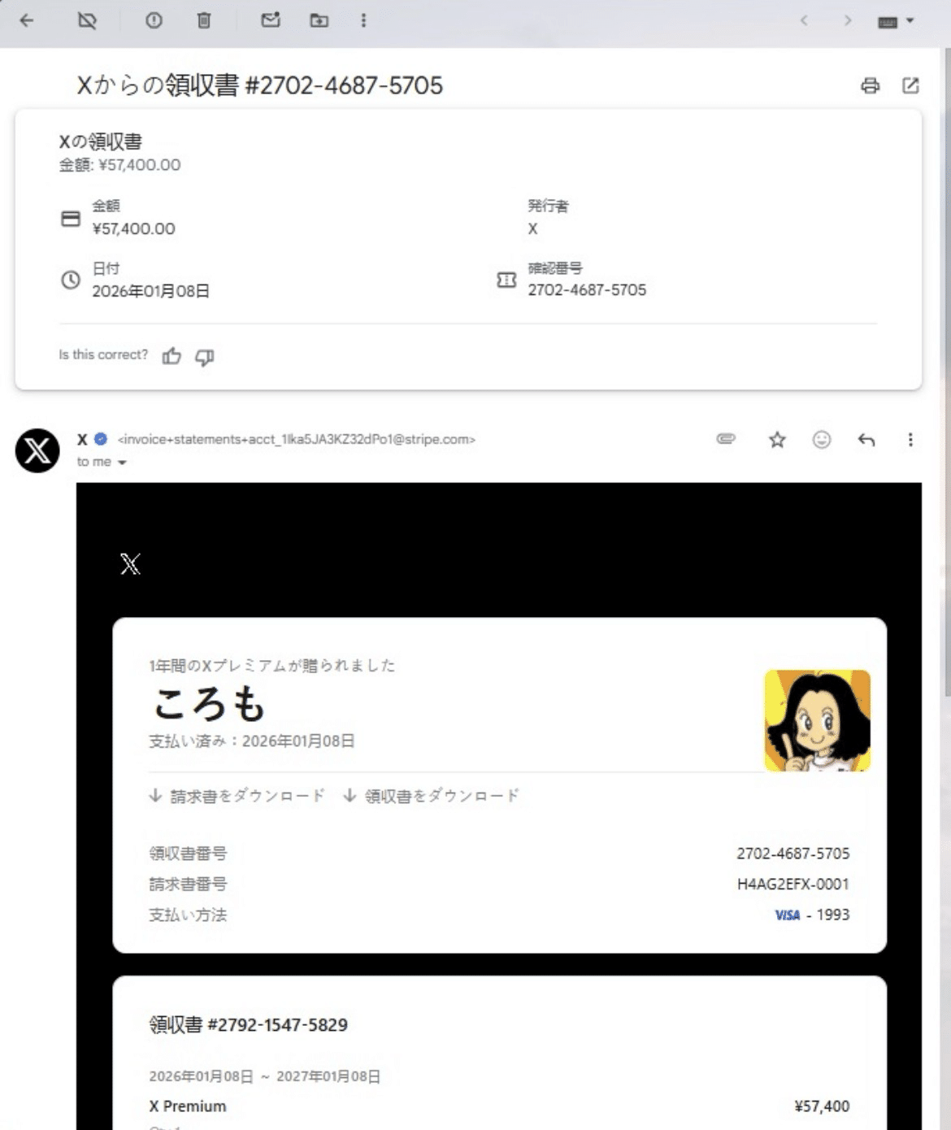The width and height of the screenshot is (951, 1130).
Task: Open the email in a new window
Action: pyautogui.click(x=909, y=85)
